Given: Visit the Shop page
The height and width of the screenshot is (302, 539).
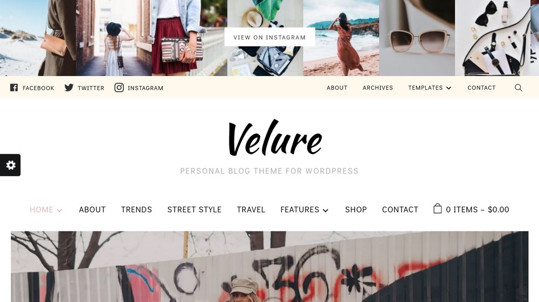Looking at the screenshot, I should 356,209.
